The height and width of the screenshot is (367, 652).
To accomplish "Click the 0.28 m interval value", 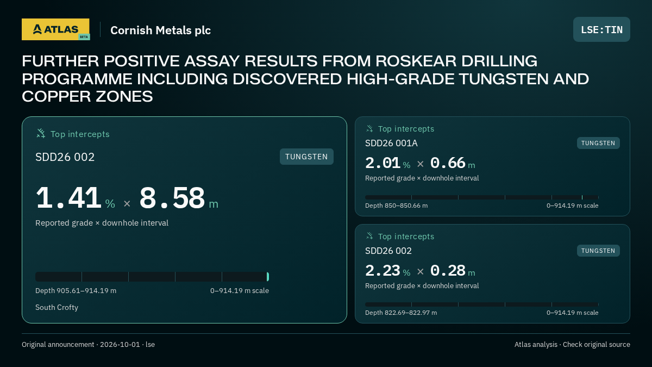I will (453, 271).
